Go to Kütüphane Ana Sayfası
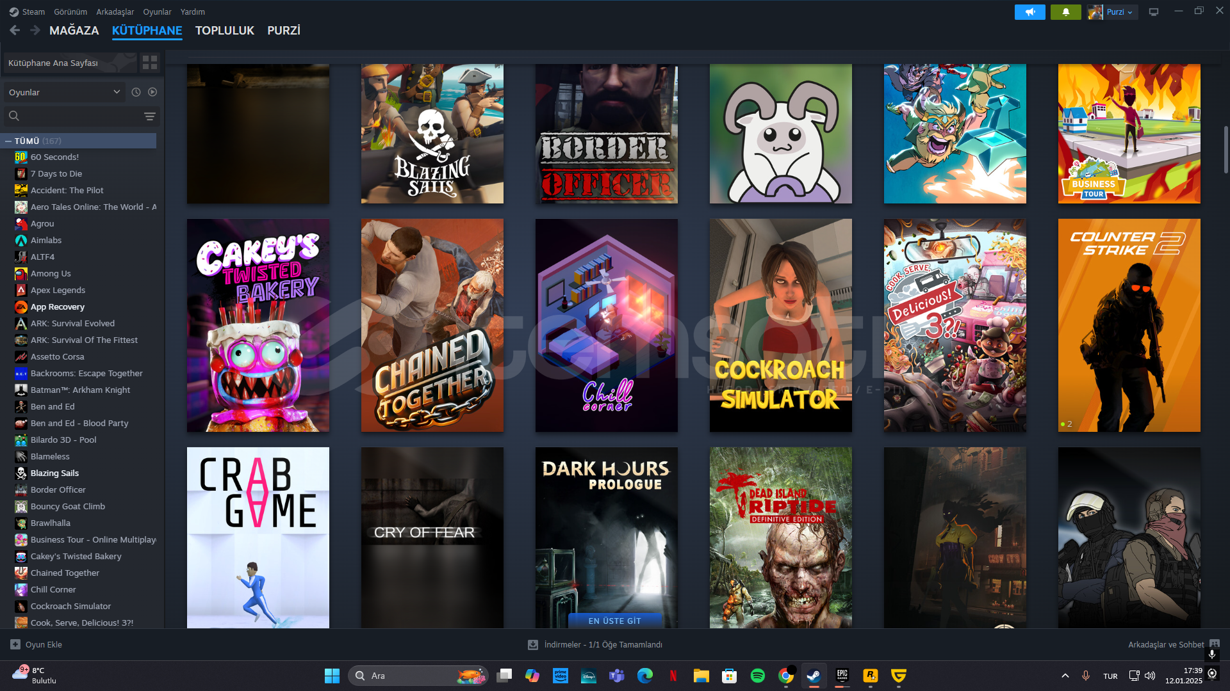This screenshot has height=691, width=1230. click(70, 63)
